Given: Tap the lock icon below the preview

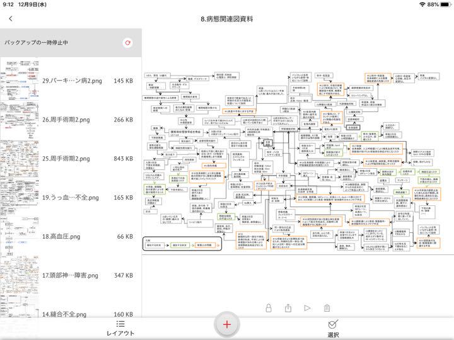Looking at the screenshot, I should (x=269, y=308).
